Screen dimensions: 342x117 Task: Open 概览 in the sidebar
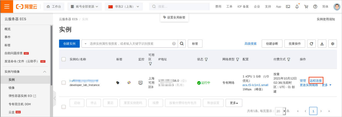pyautogui.click(x=8, y=29)
